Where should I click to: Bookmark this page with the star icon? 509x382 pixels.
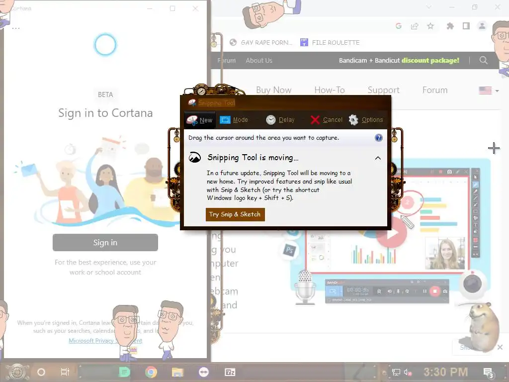coord(430,26)
